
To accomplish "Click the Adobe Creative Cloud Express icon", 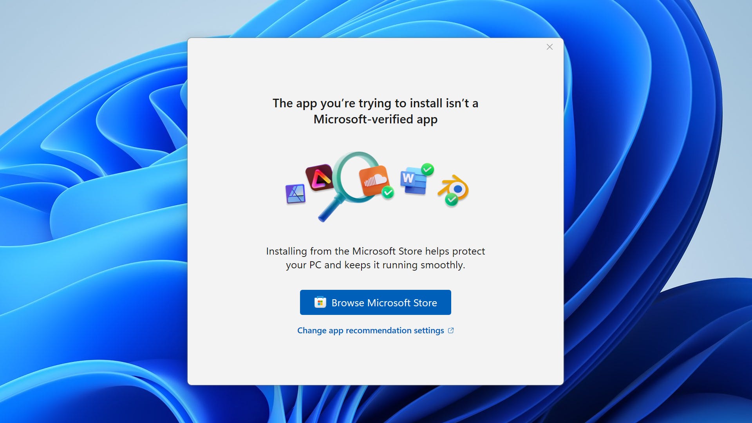I will [320, 177].
